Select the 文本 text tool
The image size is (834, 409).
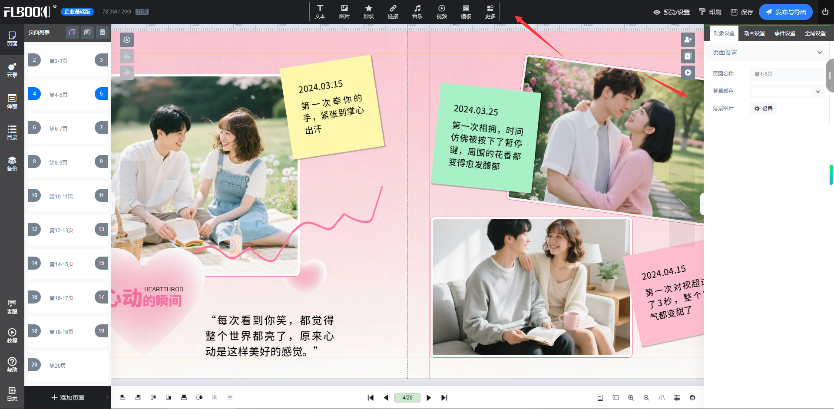[x=320, y=12]
